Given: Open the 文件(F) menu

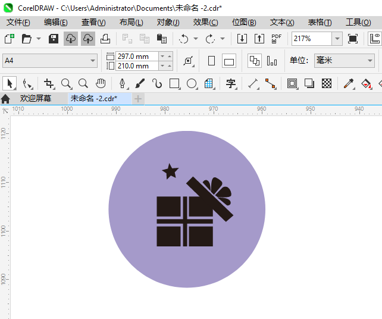Looking at the screenshot, I should [x=18, y=23].
